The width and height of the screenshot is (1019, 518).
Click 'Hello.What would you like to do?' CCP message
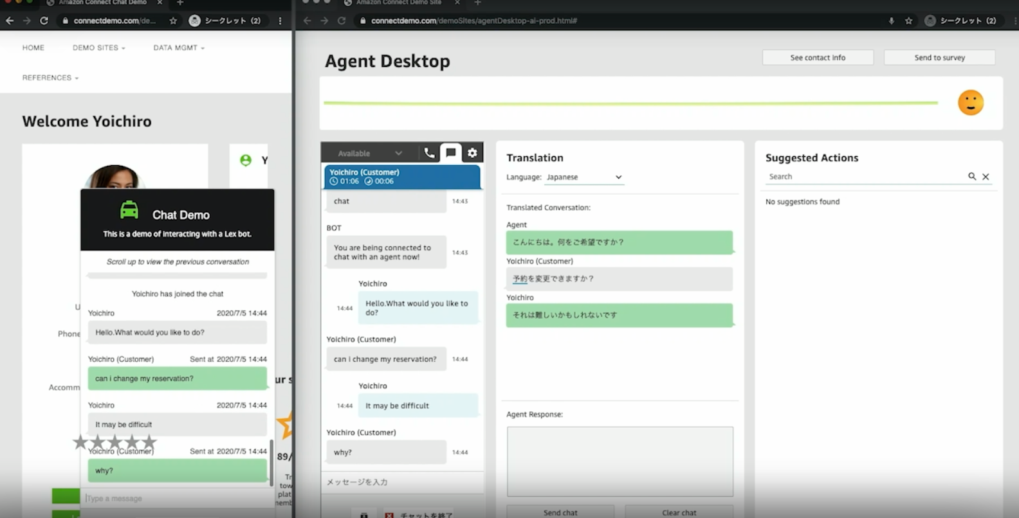[x=418, y=308]
